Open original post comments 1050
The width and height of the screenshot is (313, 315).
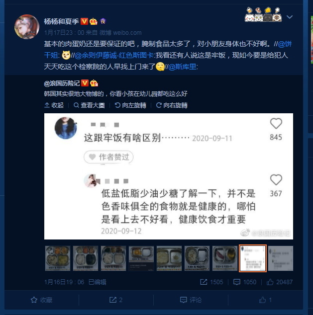tap(236, 282)
